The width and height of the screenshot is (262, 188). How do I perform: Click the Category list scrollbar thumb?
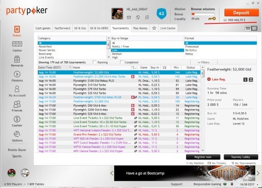tap(108, 45)
